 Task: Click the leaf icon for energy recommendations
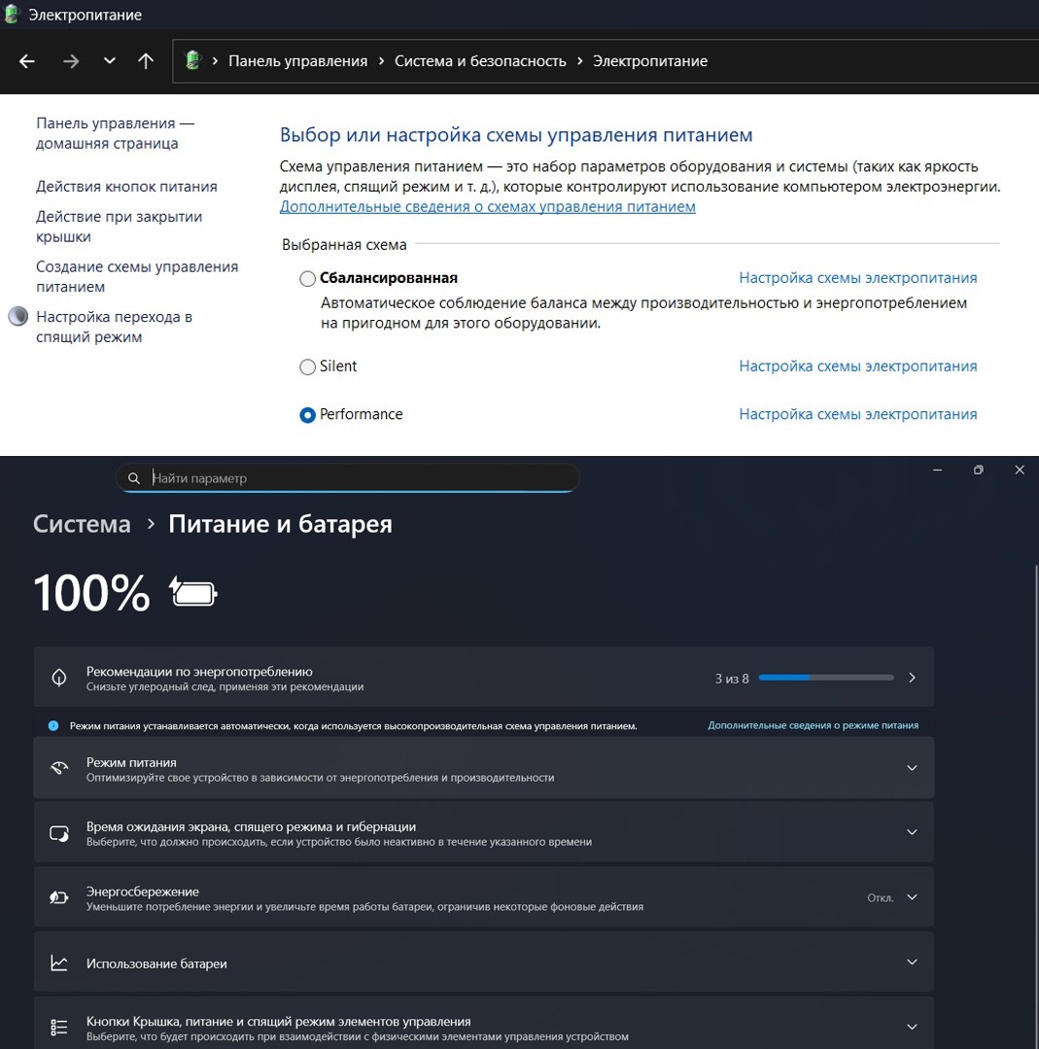click(59, 678)
